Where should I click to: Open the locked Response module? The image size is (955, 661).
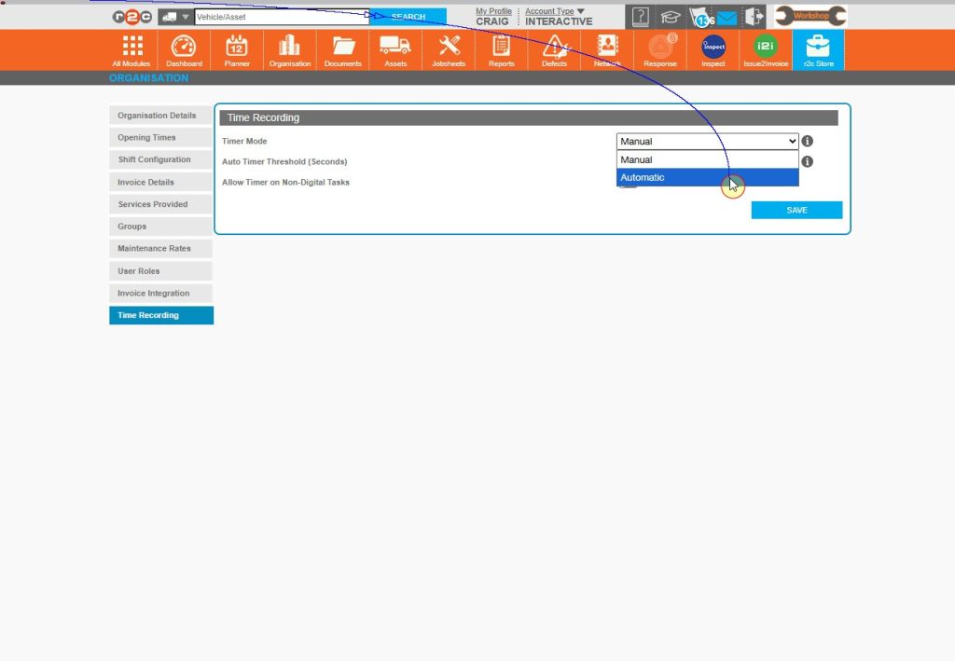(x=660, y=50)
